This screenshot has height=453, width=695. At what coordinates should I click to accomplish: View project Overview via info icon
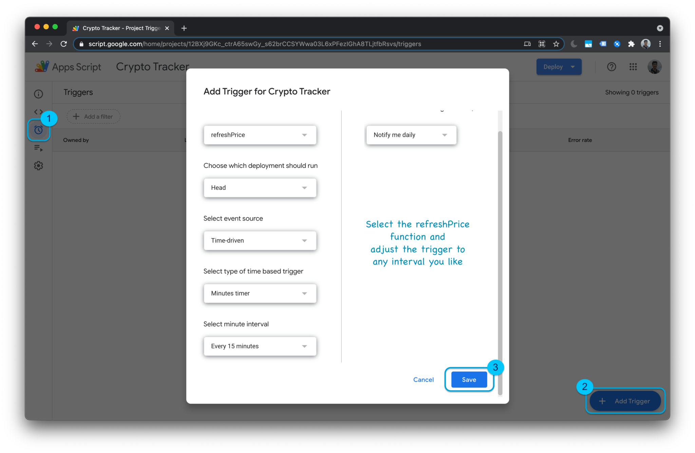click(x=38, y=94)
